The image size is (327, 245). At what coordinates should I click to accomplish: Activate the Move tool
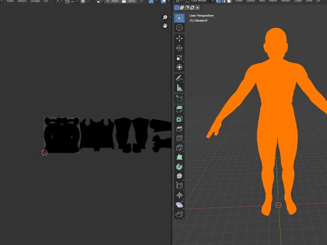pos(179,38)
